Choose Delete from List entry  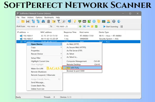pos(44,89)
